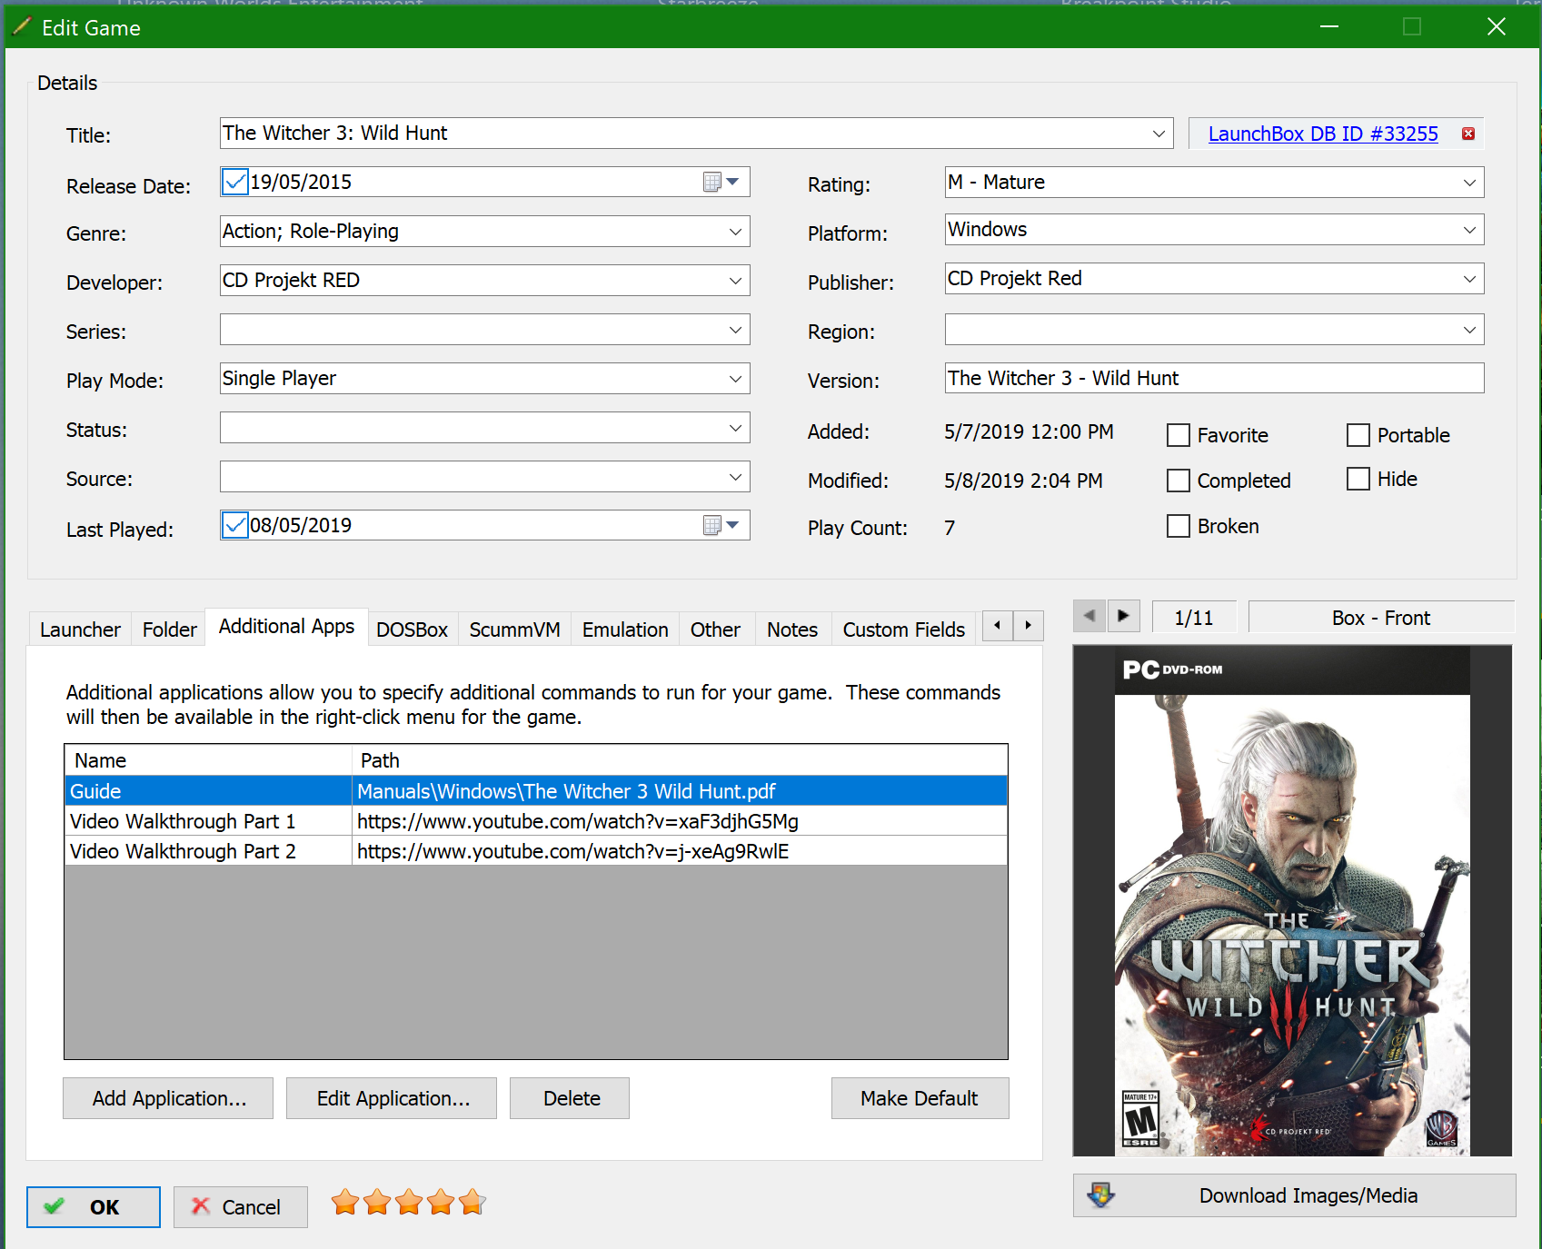Confirm changes with OK button
Screen dimensions: 1542x1249
tap(94, 1207)
